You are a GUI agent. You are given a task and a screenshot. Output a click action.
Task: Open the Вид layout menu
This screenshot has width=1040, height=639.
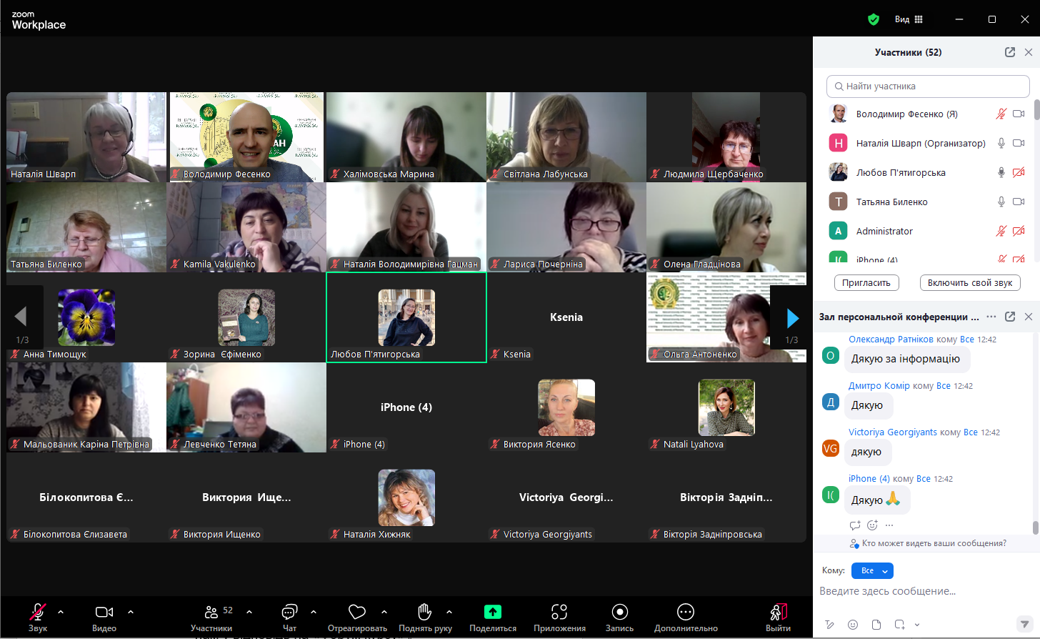(x=909, y=19)
